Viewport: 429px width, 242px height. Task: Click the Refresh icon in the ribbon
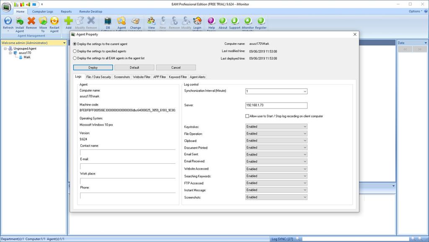click(x=8, y=21)
